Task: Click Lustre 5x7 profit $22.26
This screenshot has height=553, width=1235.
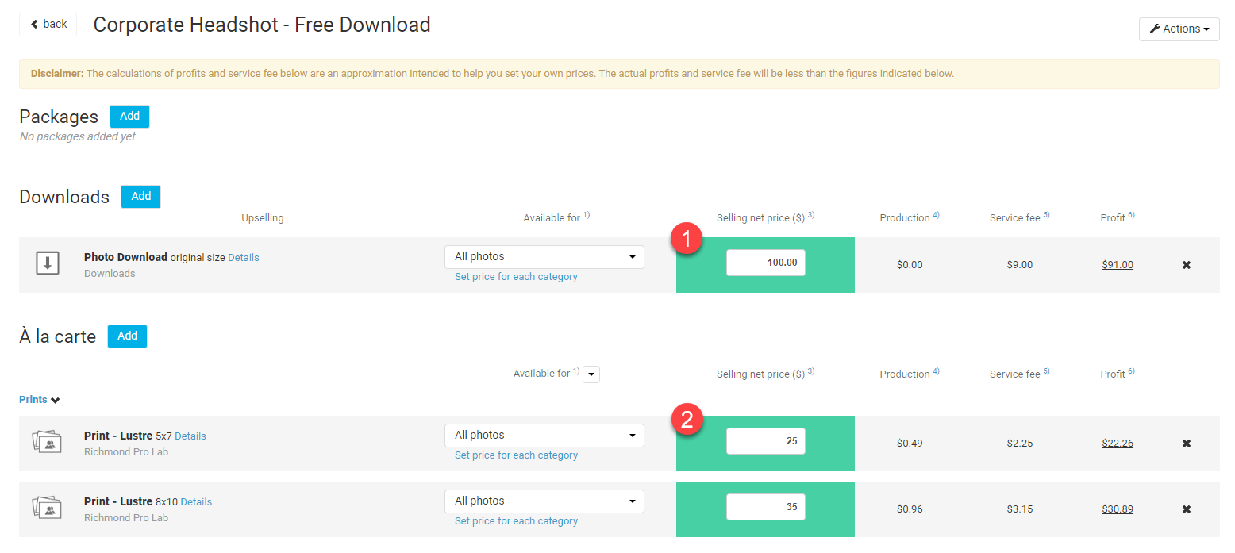Action: pos(1118,444)
